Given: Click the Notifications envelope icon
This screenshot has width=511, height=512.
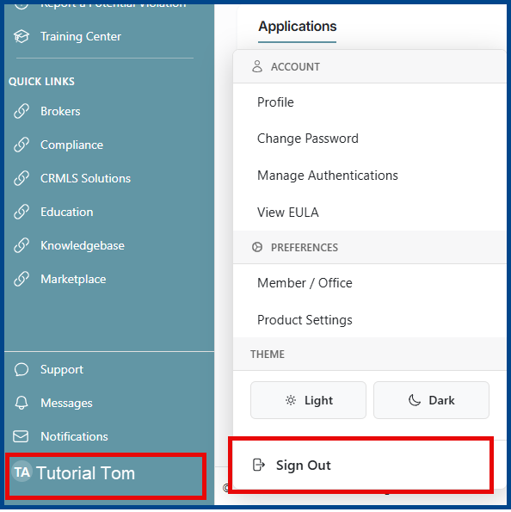Looking at the screenshot, I should click(21, 436).
